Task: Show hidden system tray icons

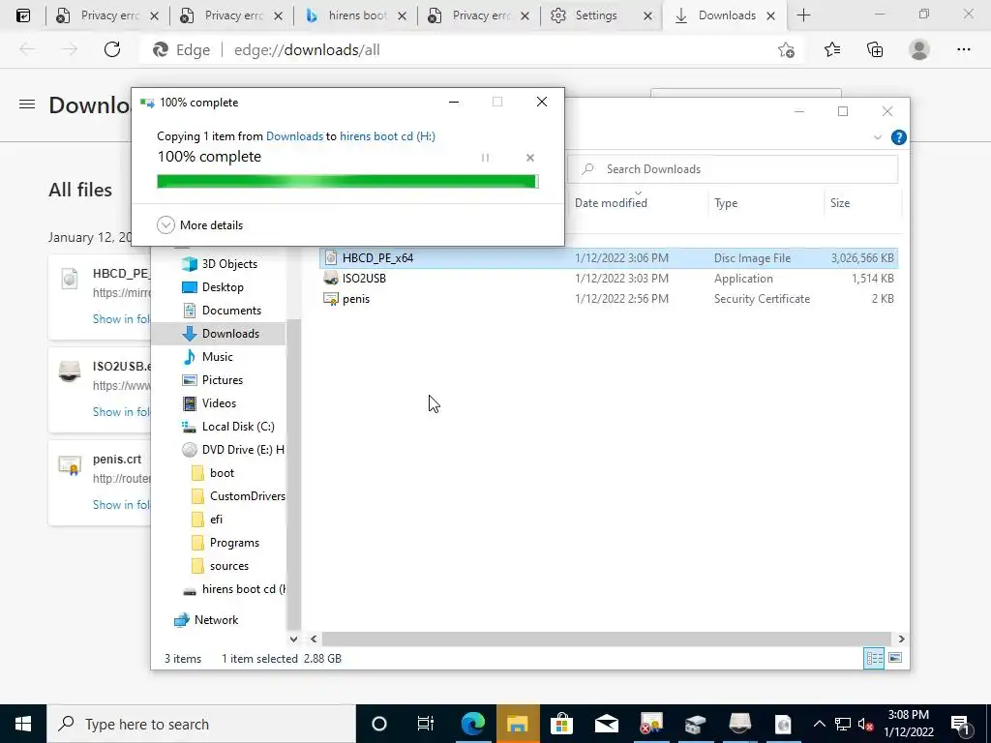Action: (819, 724)
